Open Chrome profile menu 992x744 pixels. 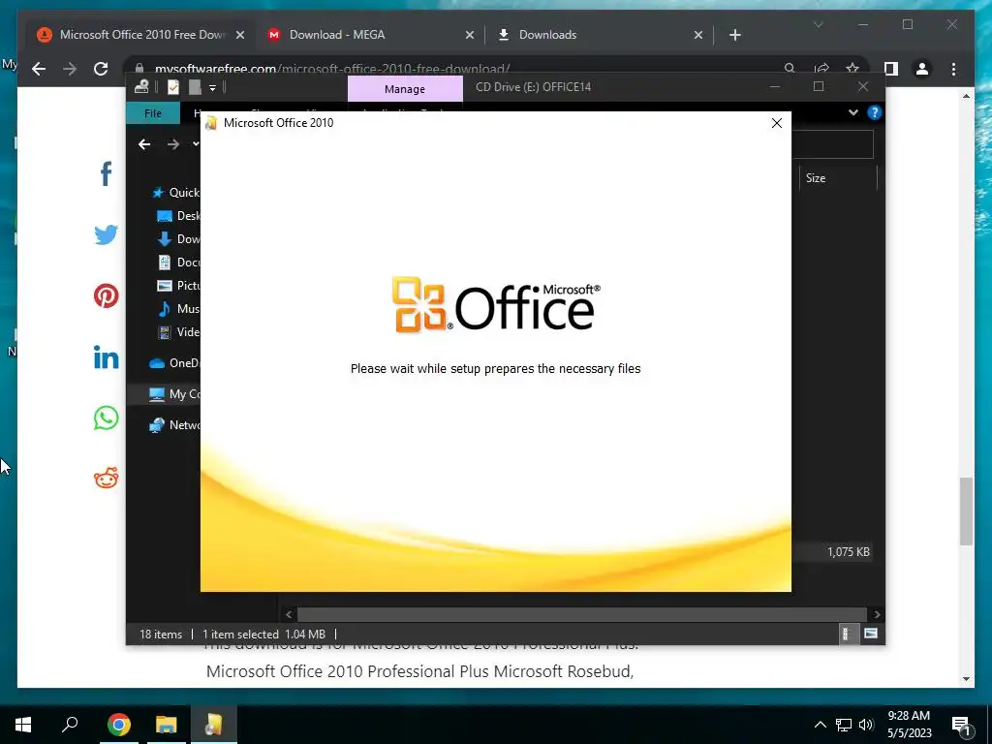922,69
